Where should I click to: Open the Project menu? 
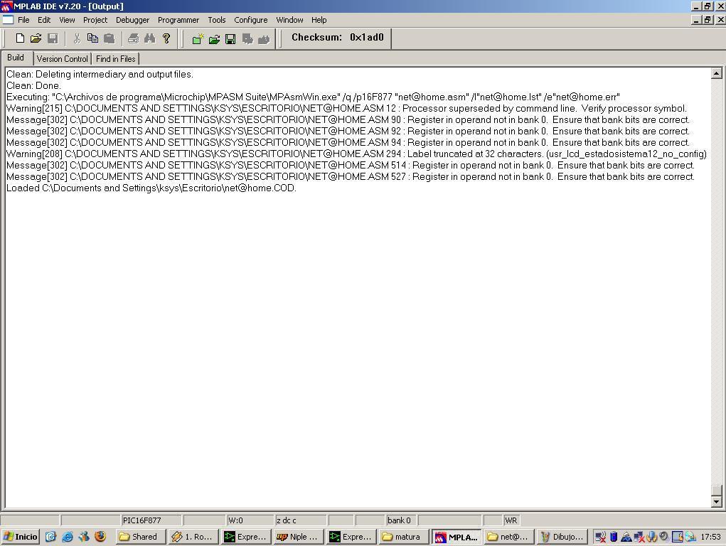95,20
